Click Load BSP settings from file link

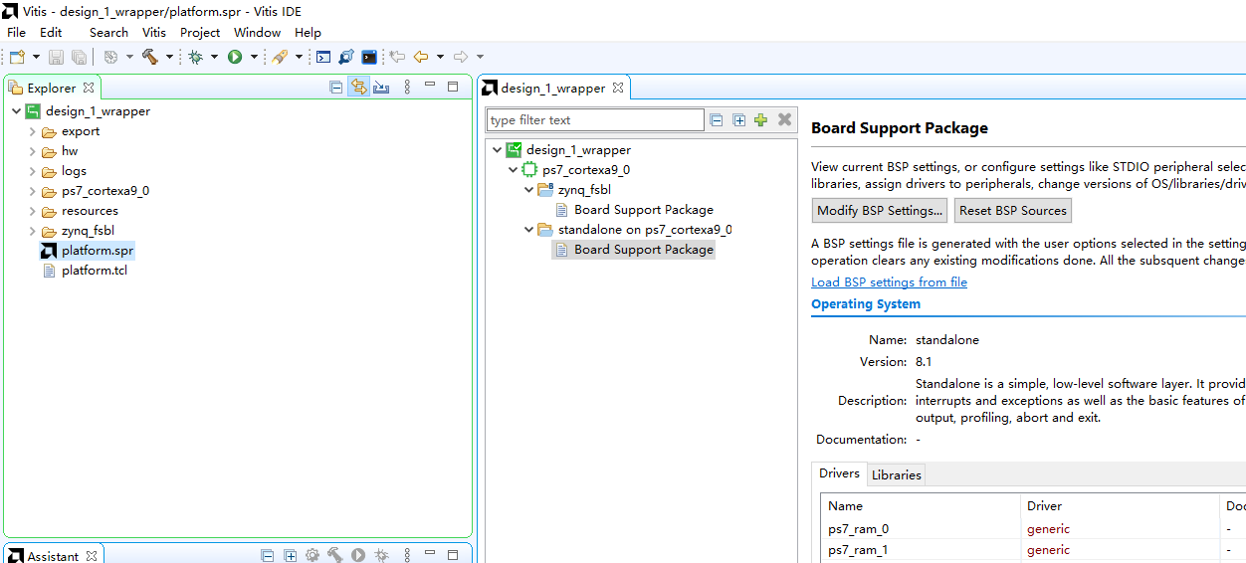(x=889, y=282)
